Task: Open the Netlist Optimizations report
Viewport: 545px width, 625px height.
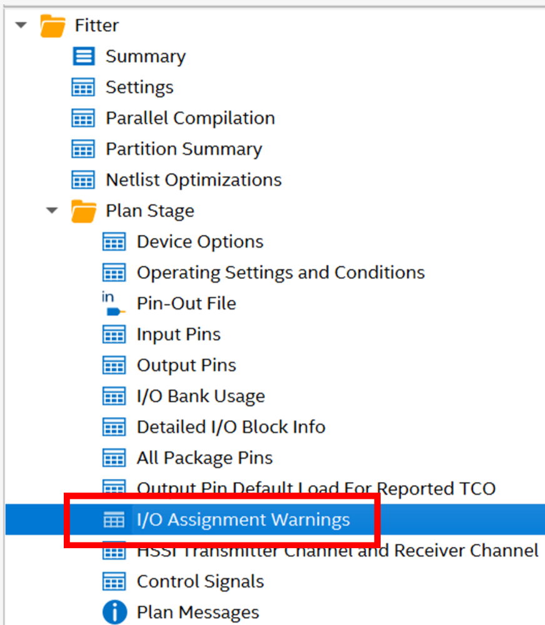Action: 194,180
